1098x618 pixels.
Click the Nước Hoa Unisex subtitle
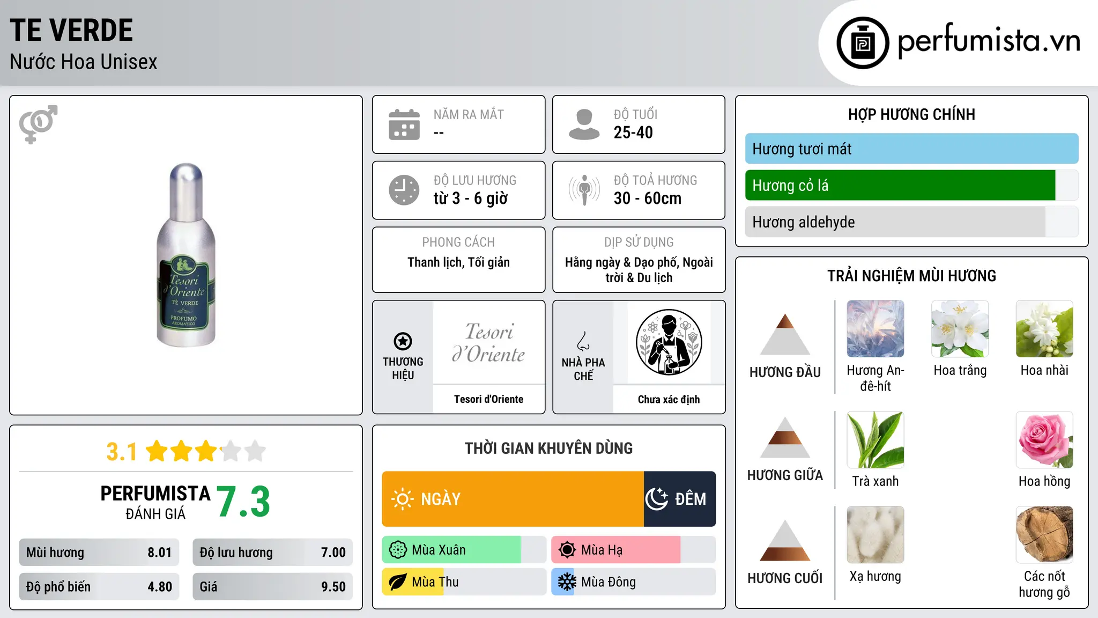coord(83,62)
